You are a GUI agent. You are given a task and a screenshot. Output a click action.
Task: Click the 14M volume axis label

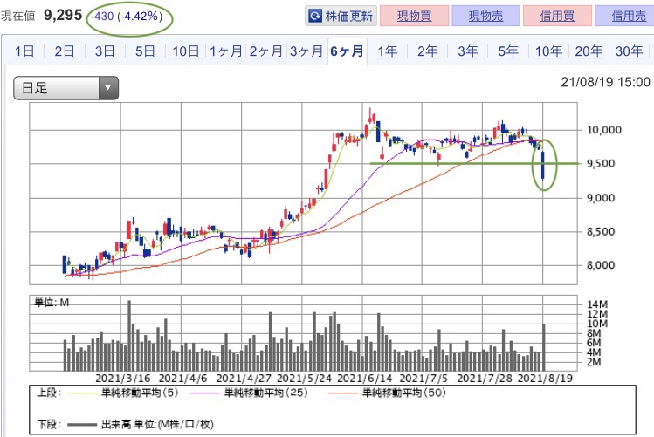click(597, 304)
